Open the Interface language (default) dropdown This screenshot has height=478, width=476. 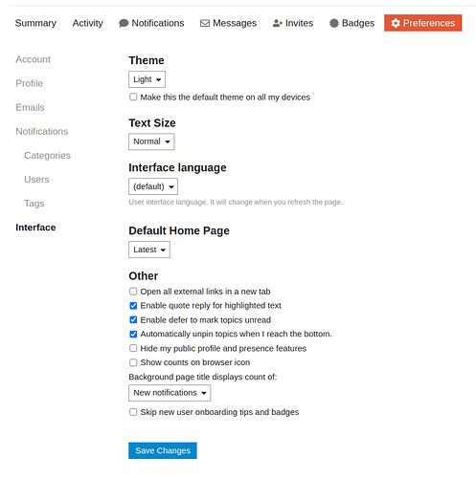coord(153,186)
